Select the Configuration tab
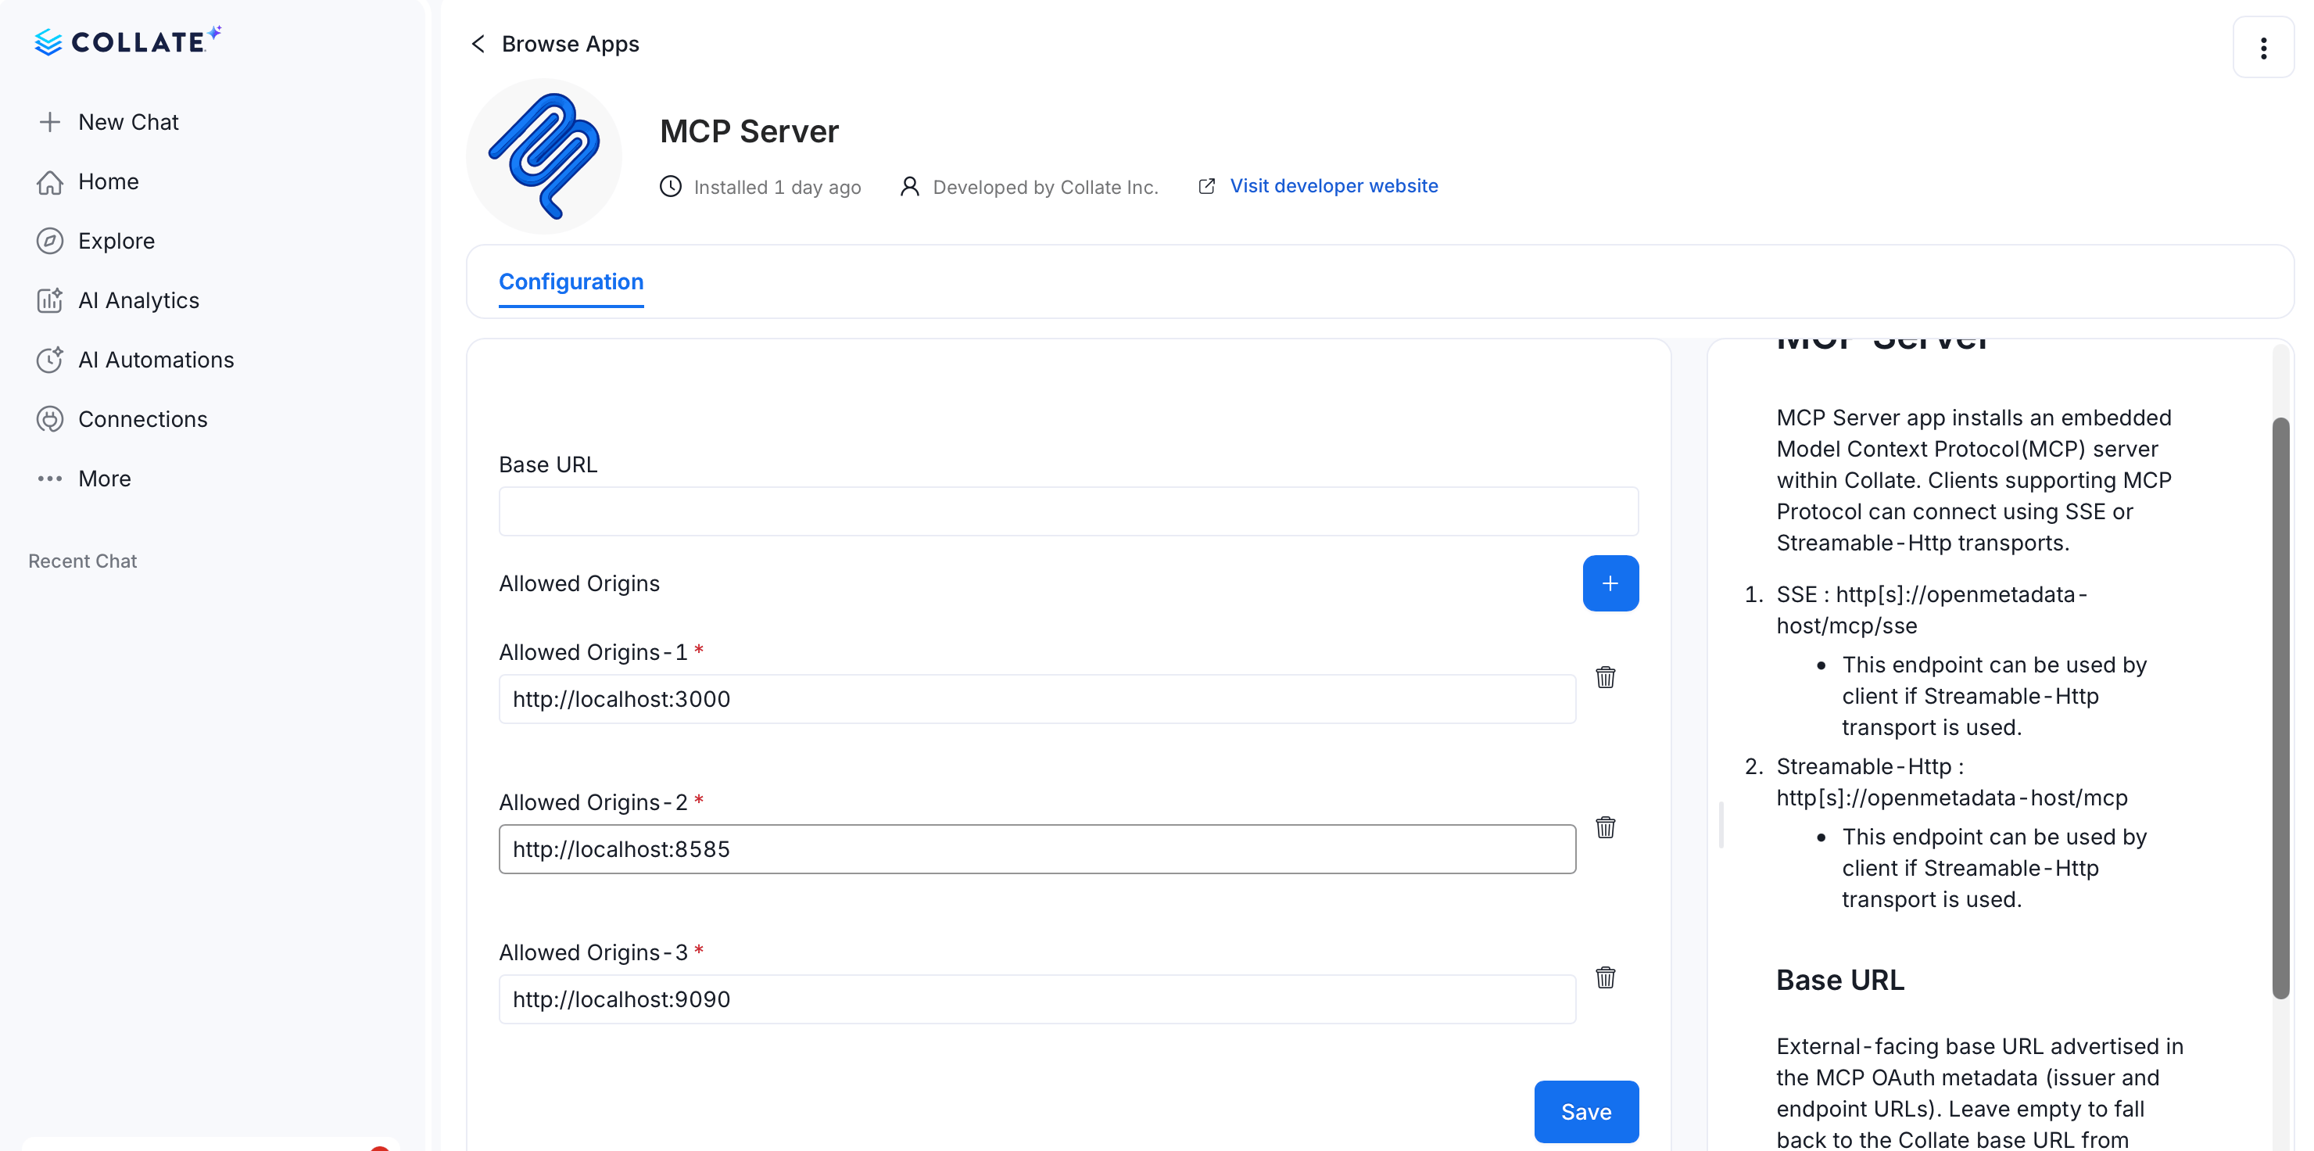The height and width of the screenshot is (1151, 2314). point(571,282)
